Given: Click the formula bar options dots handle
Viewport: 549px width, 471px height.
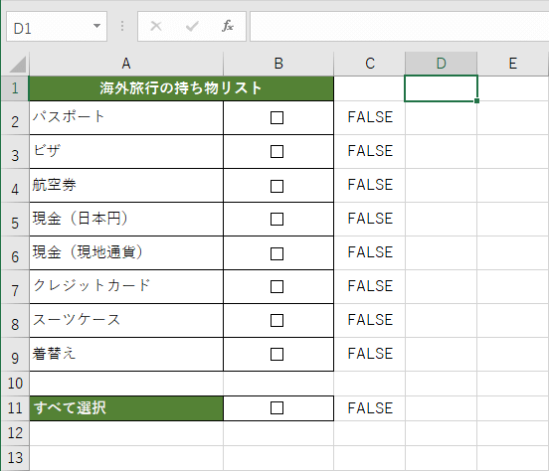Looking at the screenshot, I should click(122, 26).
